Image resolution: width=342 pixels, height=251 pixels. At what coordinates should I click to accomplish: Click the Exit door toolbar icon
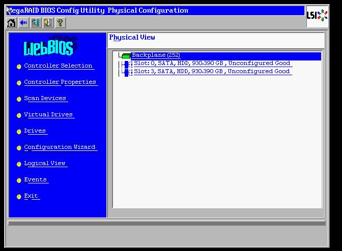pyautogui.click(x=36, y=23)
